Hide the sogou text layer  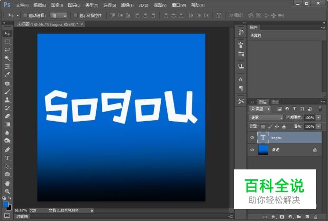point(252,138)
